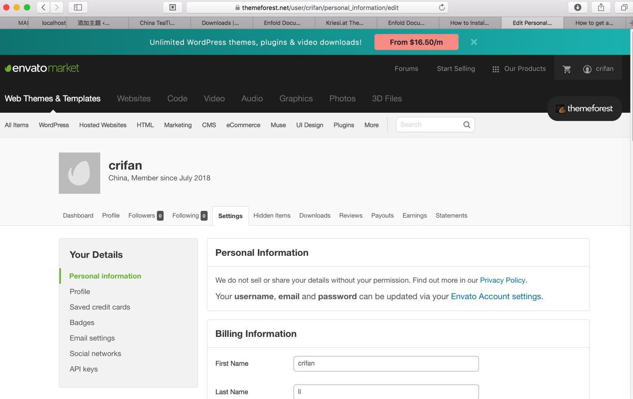Open API keys settings
Screen dimensions: 633x399
click(84, 369)
